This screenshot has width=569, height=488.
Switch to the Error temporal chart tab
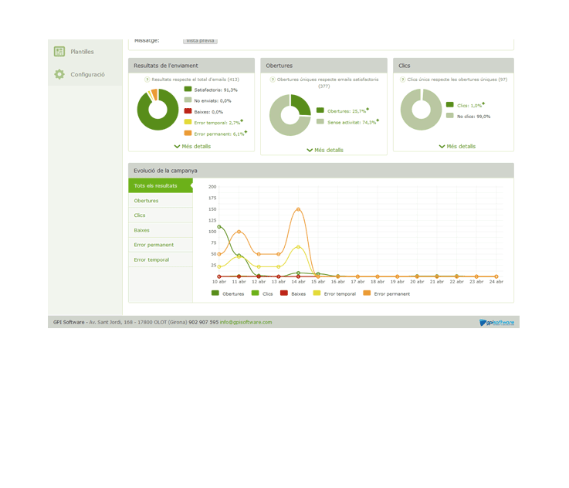(x=161, y=259)
